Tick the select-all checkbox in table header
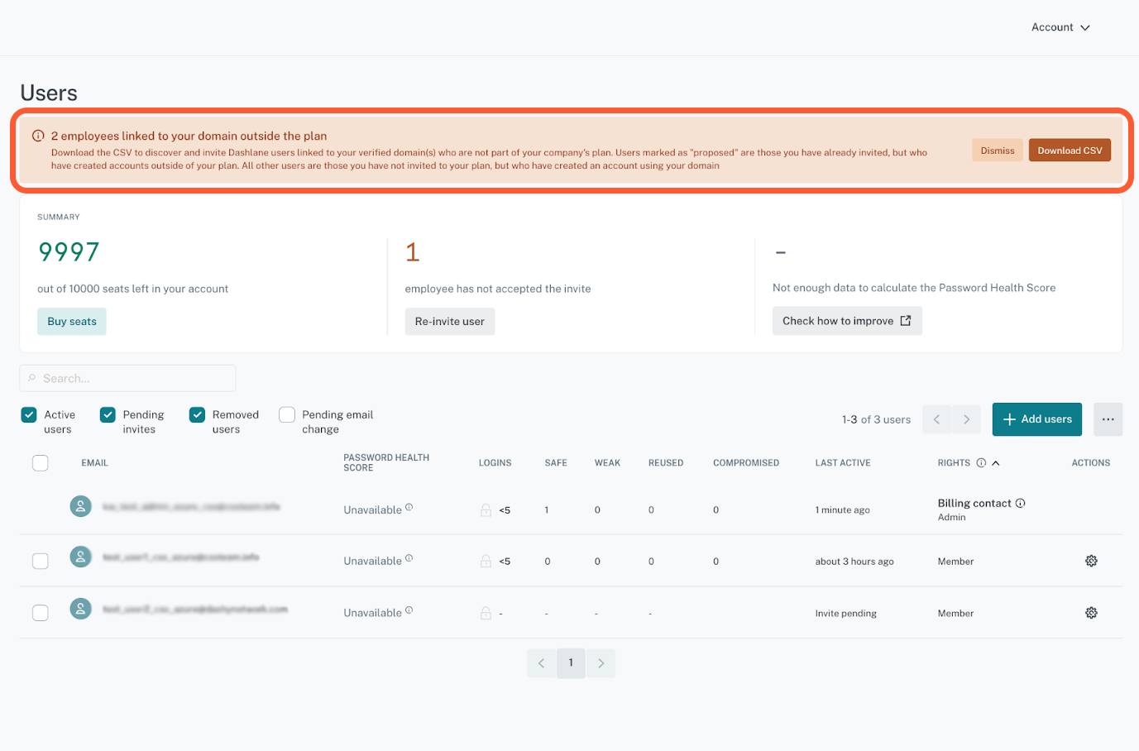This screenshot has height=751, width=1139. coord(40,463)
